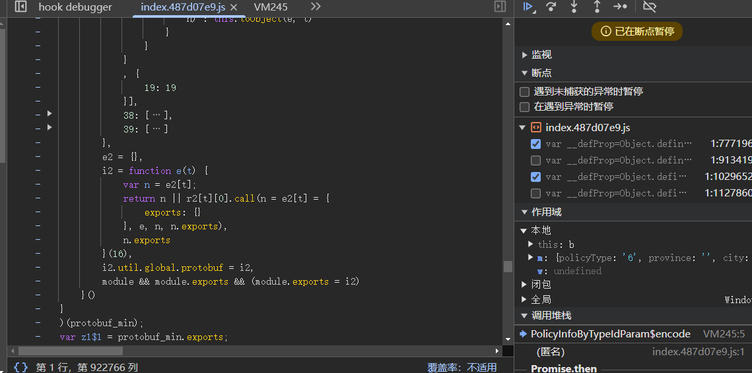Click the 'e2 = {},' code line
The width and height of the screenshot is (752, 373).
point(123,157)
